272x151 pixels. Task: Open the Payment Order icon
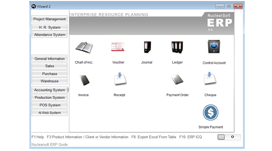[x=177, y=79]
